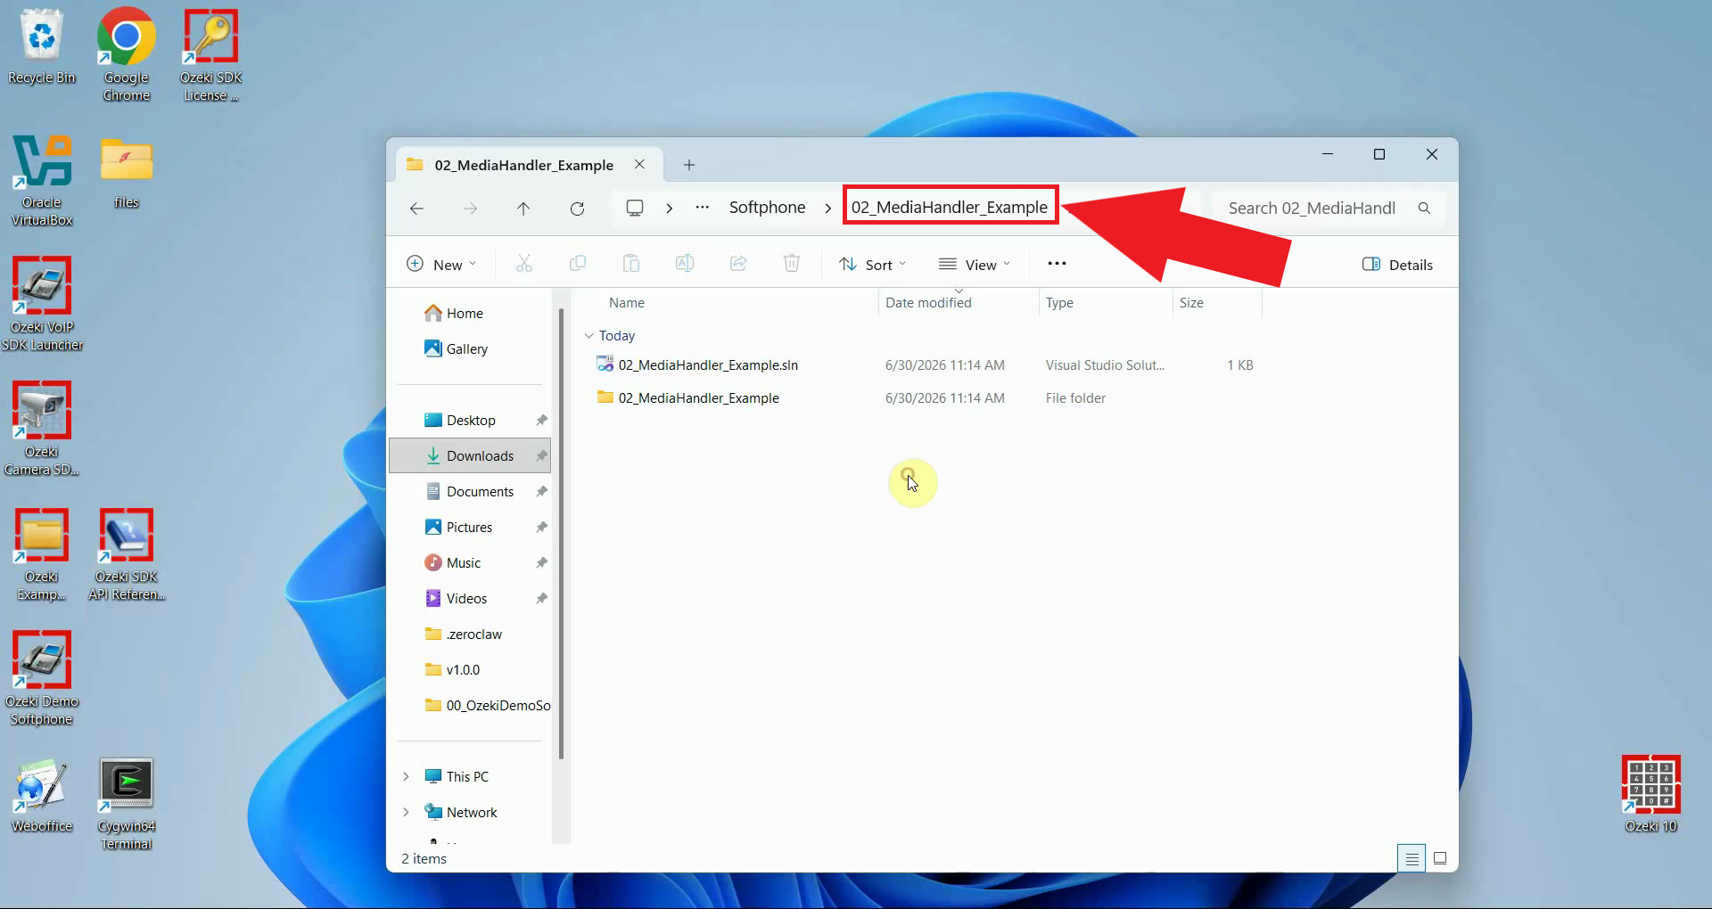
Task: Select Ozeki Demo Softphone icon
Action: 42,679
